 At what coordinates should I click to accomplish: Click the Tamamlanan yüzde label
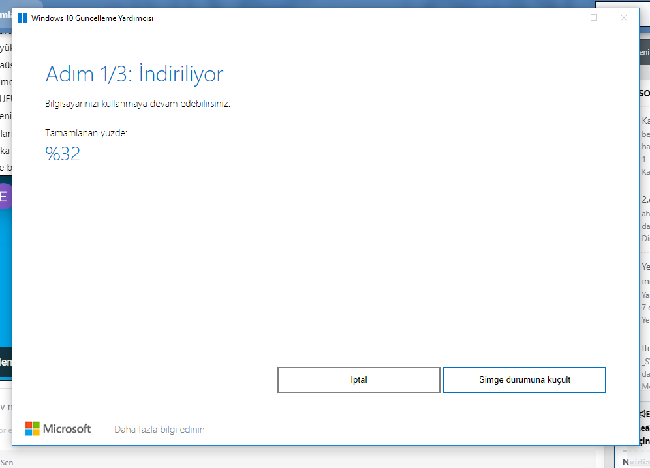tap(86, 133)
